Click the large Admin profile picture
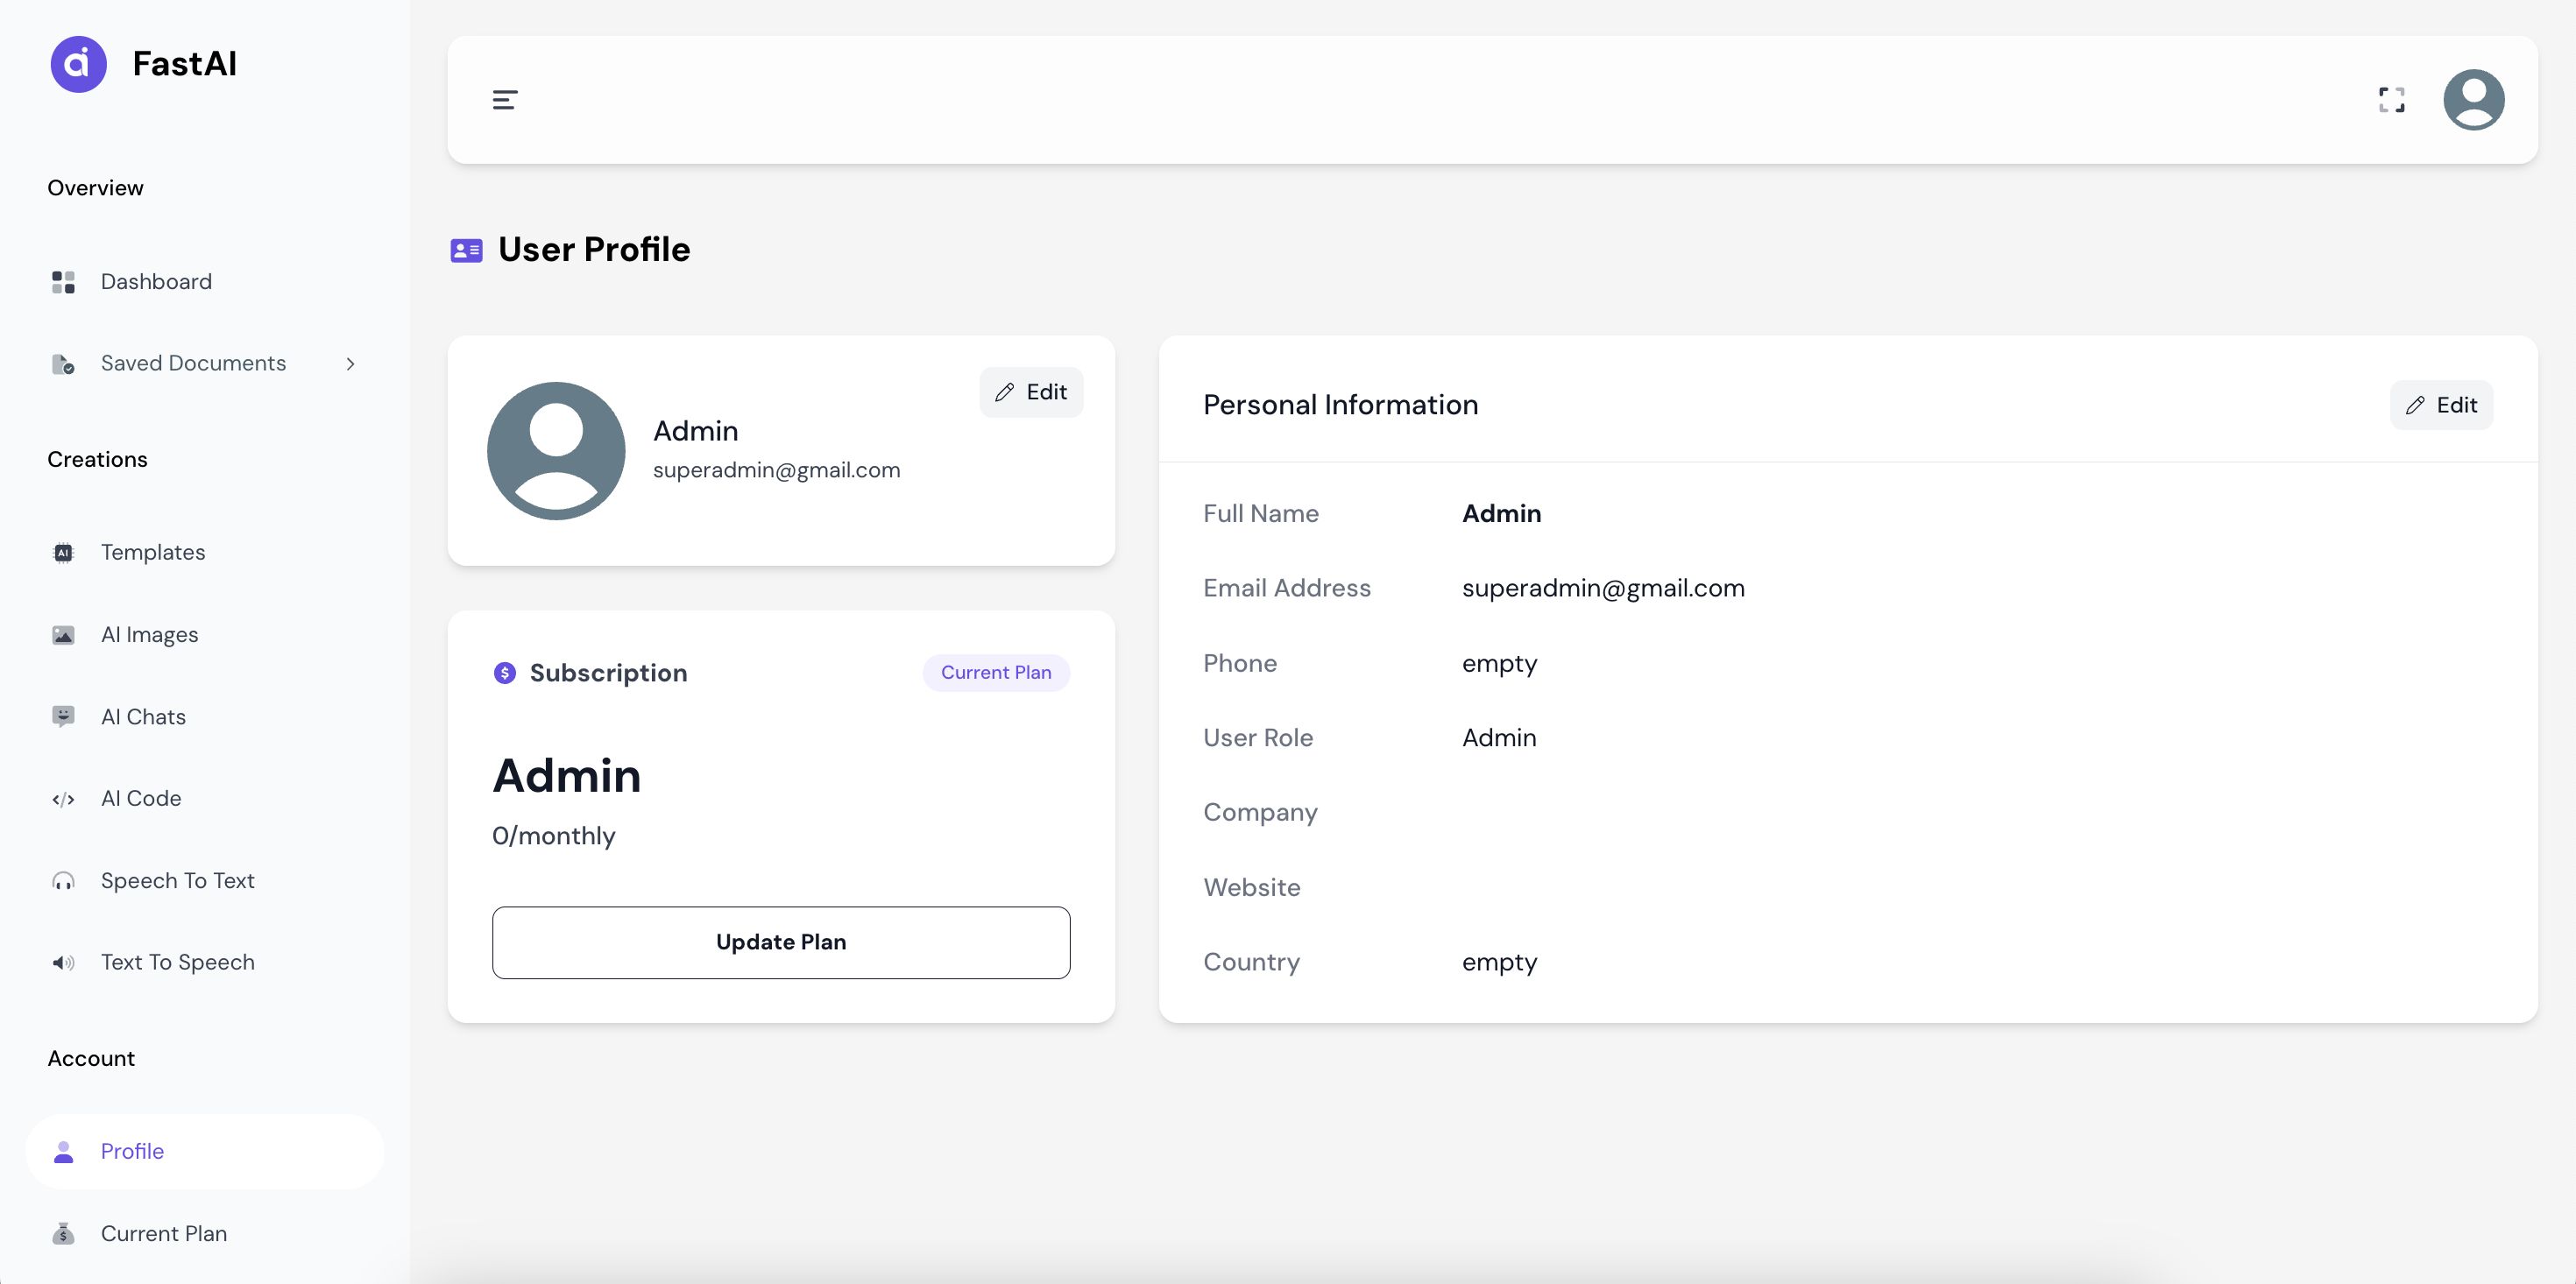The height and width of the screenshot is (1284, 2576). pos(556,451)
